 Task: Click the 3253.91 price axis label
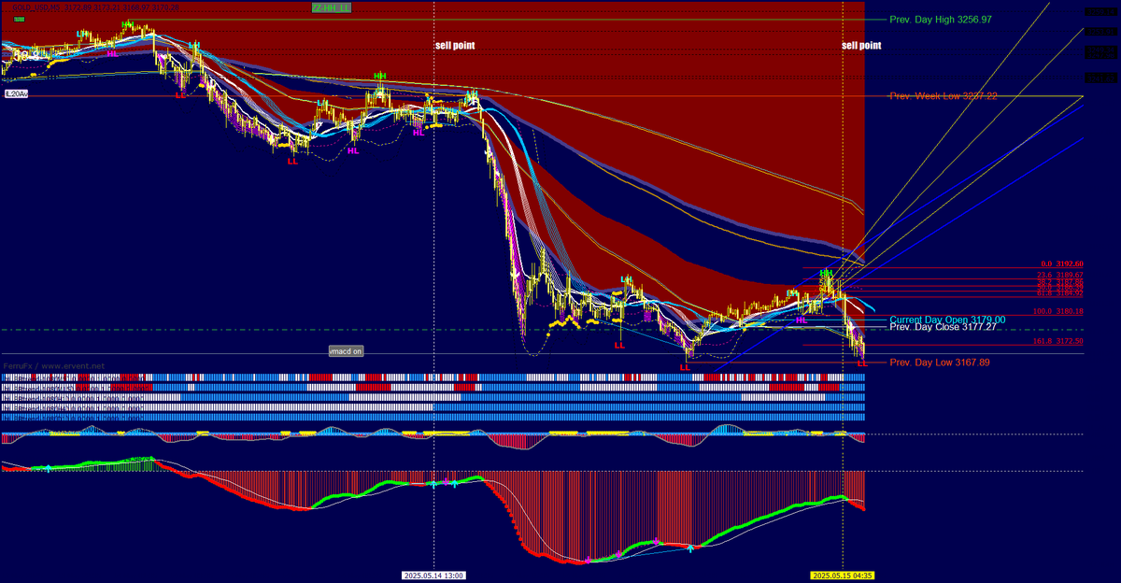pos(1100,32)
